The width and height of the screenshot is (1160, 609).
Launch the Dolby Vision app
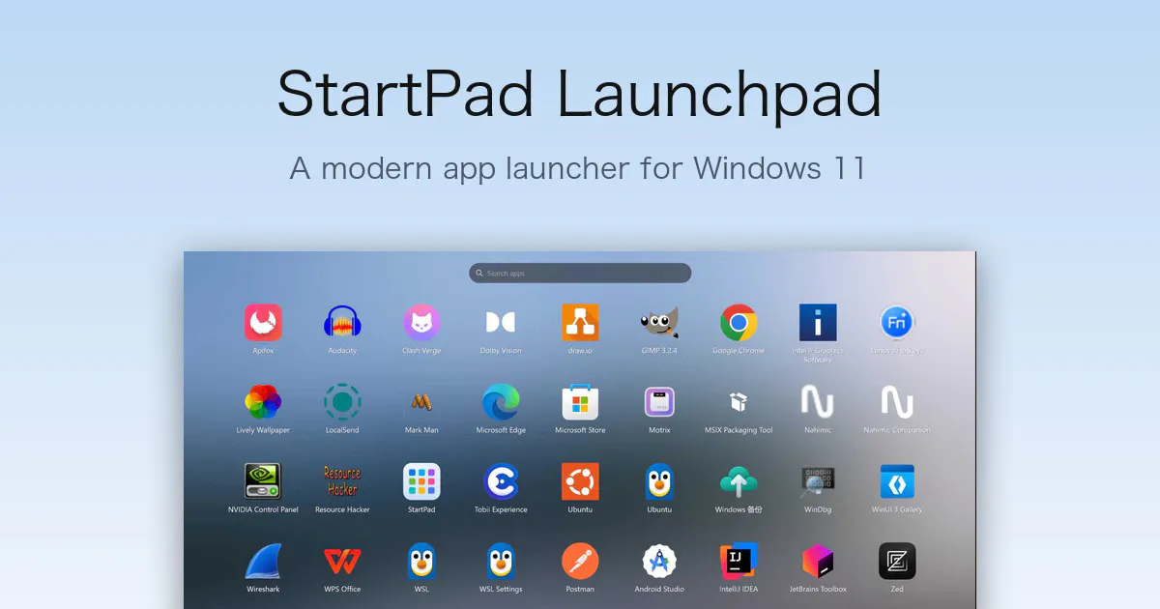[x=501, y=322]
